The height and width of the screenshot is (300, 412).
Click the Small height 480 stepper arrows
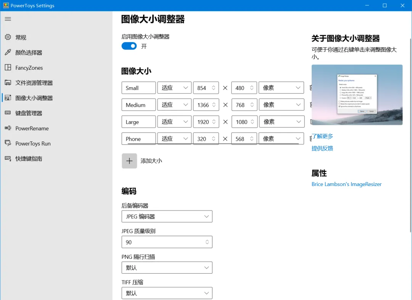[251, 88]
